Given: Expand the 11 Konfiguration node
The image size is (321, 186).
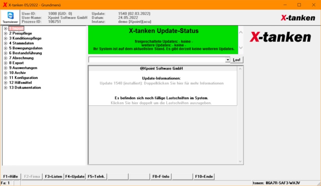Looking at the screenshot, I should pyautogui.click(x=5, y=78).
